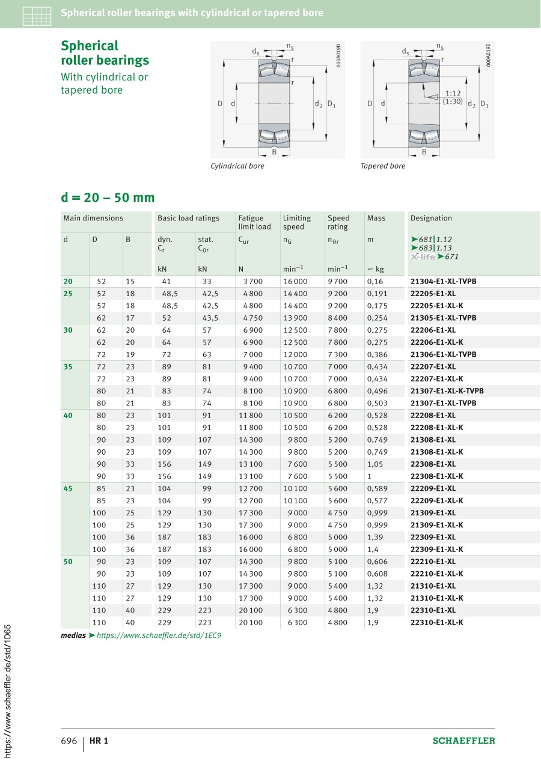Click the Limiting speed column header

(x=297, y=222)
